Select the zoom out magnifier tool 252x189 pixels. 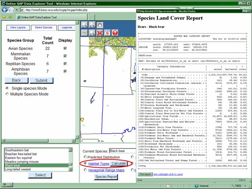click(x=92, y=25)
